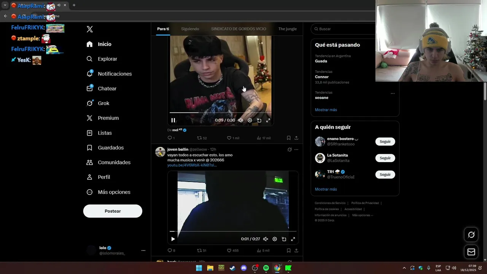Seek joven ballin's video progress bar

[x=233, y=231]
